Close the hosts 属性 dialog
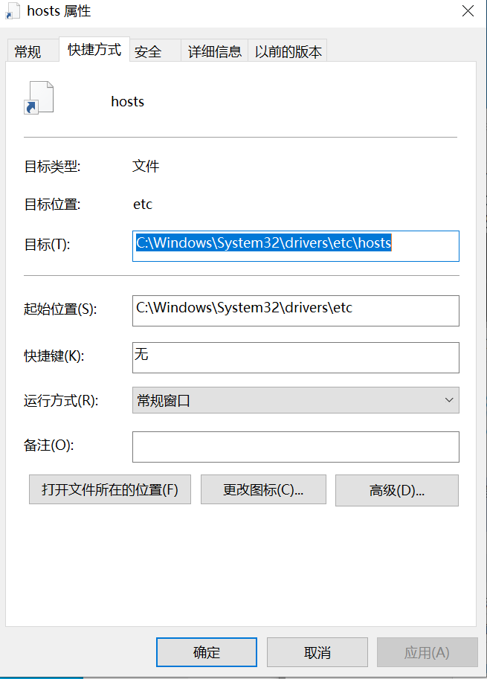 (468, 11)
